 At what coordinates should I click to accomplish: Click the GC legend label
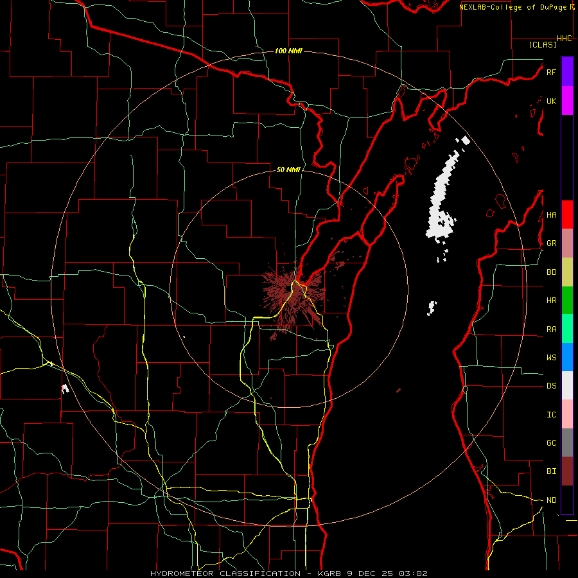click(551, 443)
